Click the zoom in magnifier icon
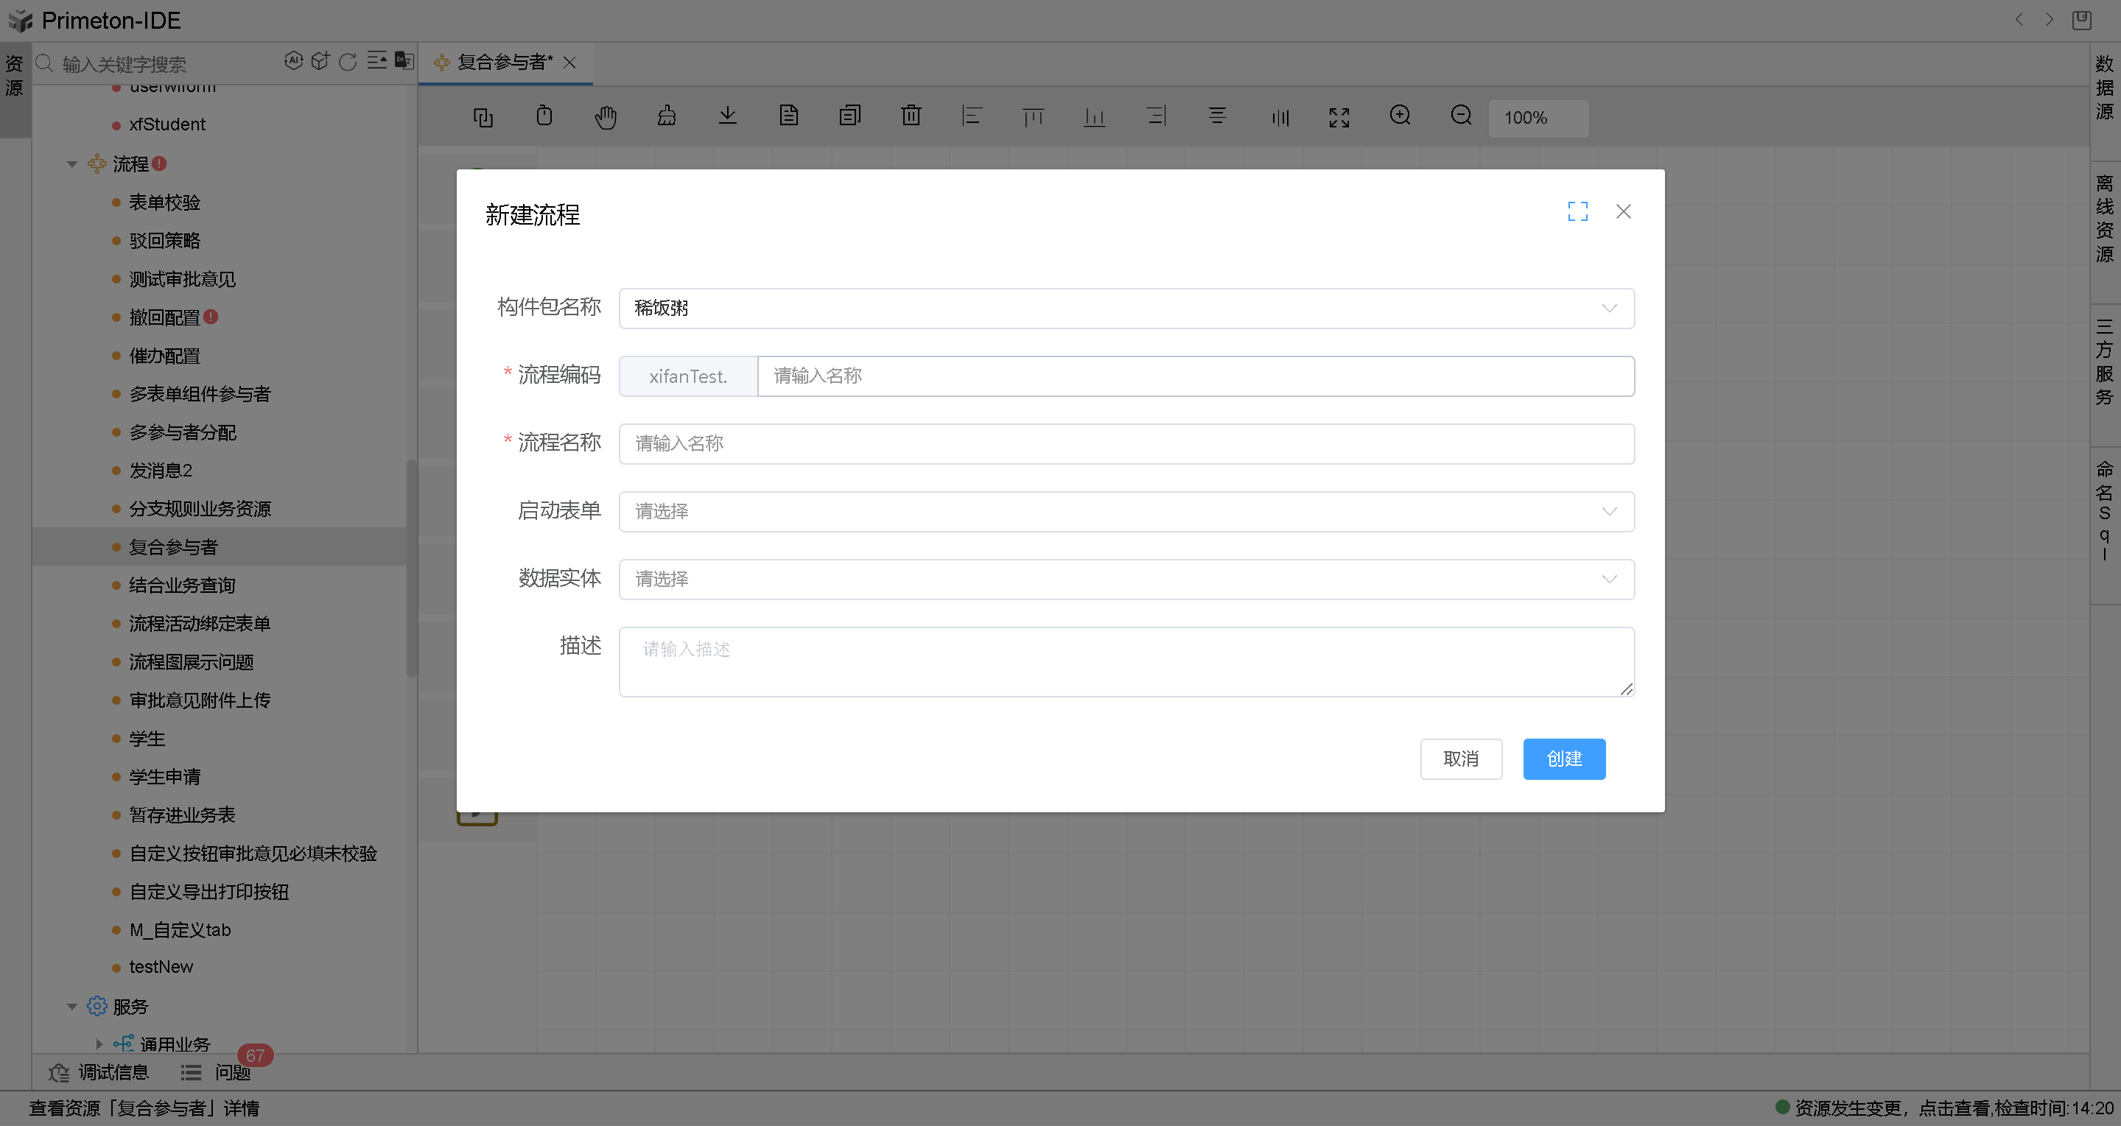The width and height of the screenshot is (2121, 1126). [x=1400, y=116]
